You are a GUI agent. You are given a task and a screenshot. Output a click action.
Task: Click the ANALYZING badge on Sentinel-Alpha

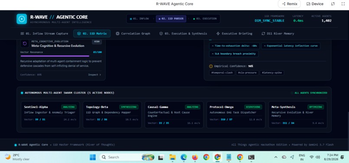pos(69,107)
